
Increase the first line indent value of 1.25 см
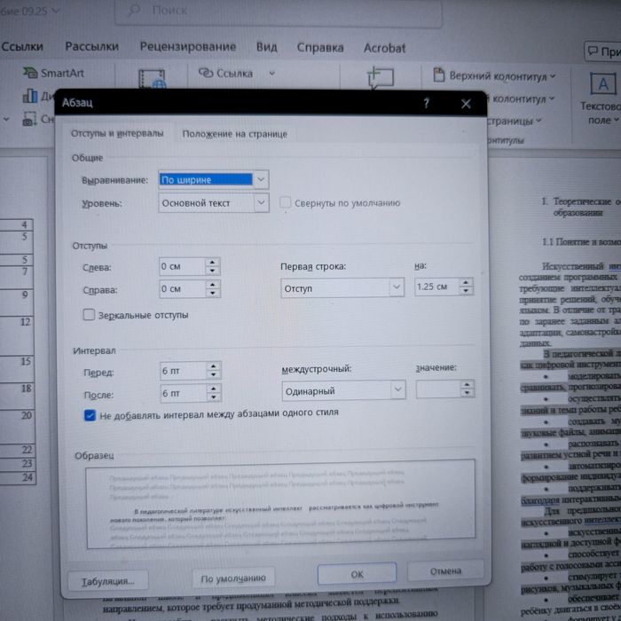click(466, 282)
